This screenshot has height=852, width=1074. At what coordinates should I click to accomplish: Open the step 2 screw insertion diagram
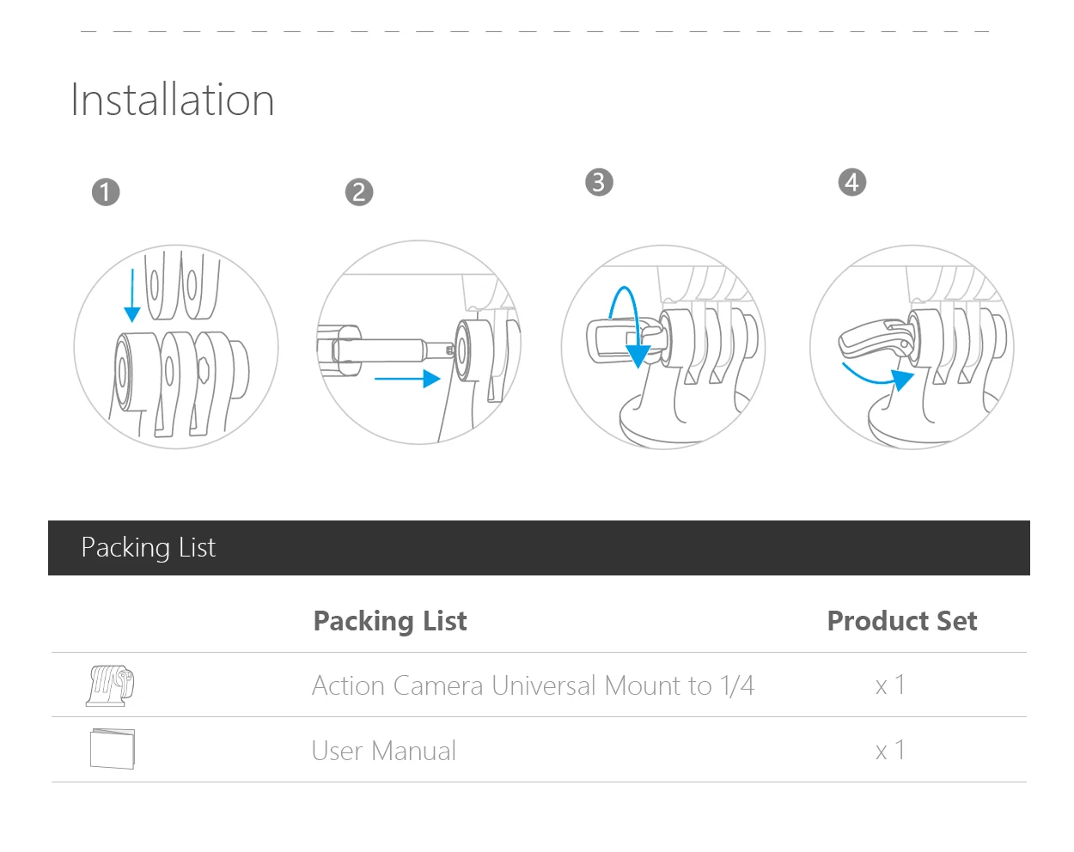[x=419, y=342]
